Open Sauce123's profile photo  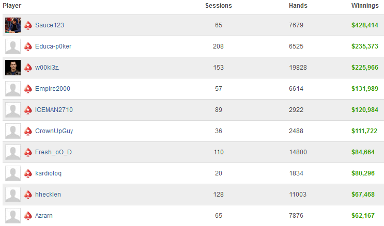pos(13,25)
